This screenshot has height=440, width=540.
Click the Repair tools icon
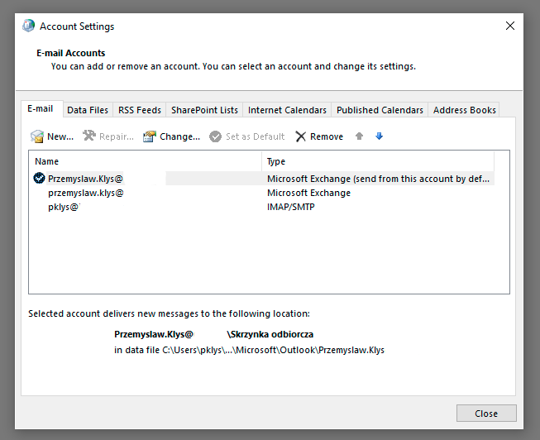point(89,136)
